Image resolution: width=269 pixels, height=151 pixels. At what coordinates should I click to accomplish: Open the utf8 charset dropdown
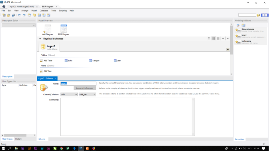click(69, 94)
